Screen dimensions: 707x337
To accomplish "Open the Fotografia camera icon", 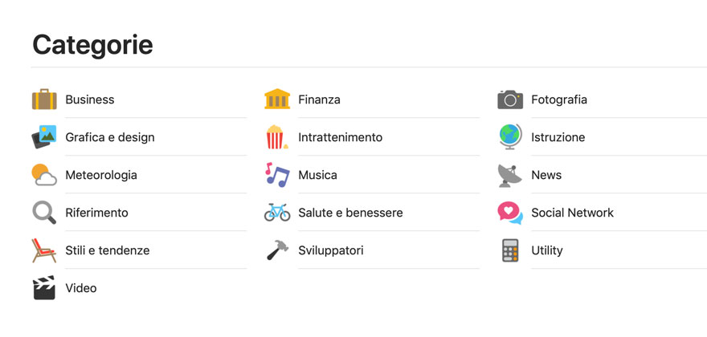I will click(510, 99).
